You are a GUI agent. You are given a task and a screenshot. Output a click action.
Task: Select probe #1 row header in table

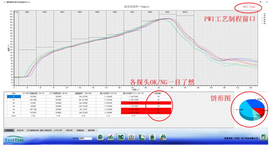pos(14,96)
